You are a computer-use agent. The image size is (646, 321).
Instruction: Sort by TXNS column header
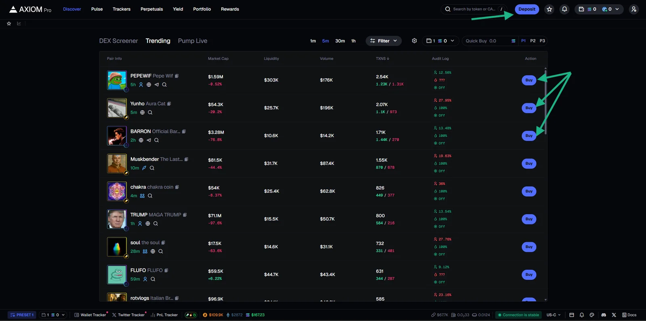pos(382,59)
